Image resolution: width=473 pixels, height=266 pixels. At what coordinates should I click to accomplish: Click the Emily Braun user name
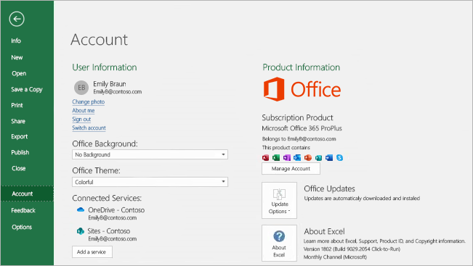point(110,84)
